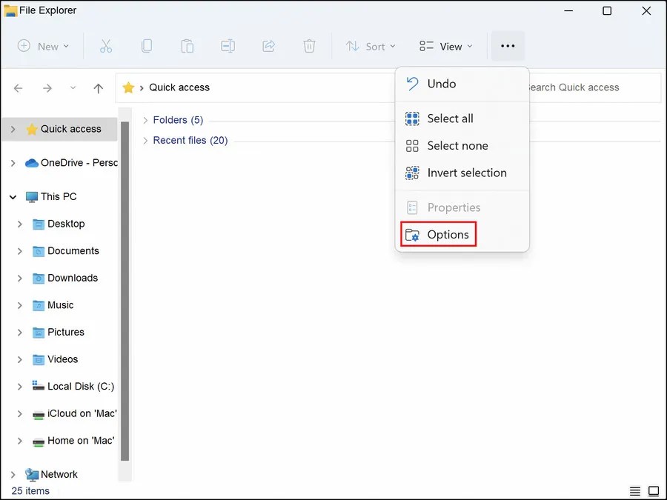
Task: Click the Share icon in the toolbar
Action: (x=268, y=46)
